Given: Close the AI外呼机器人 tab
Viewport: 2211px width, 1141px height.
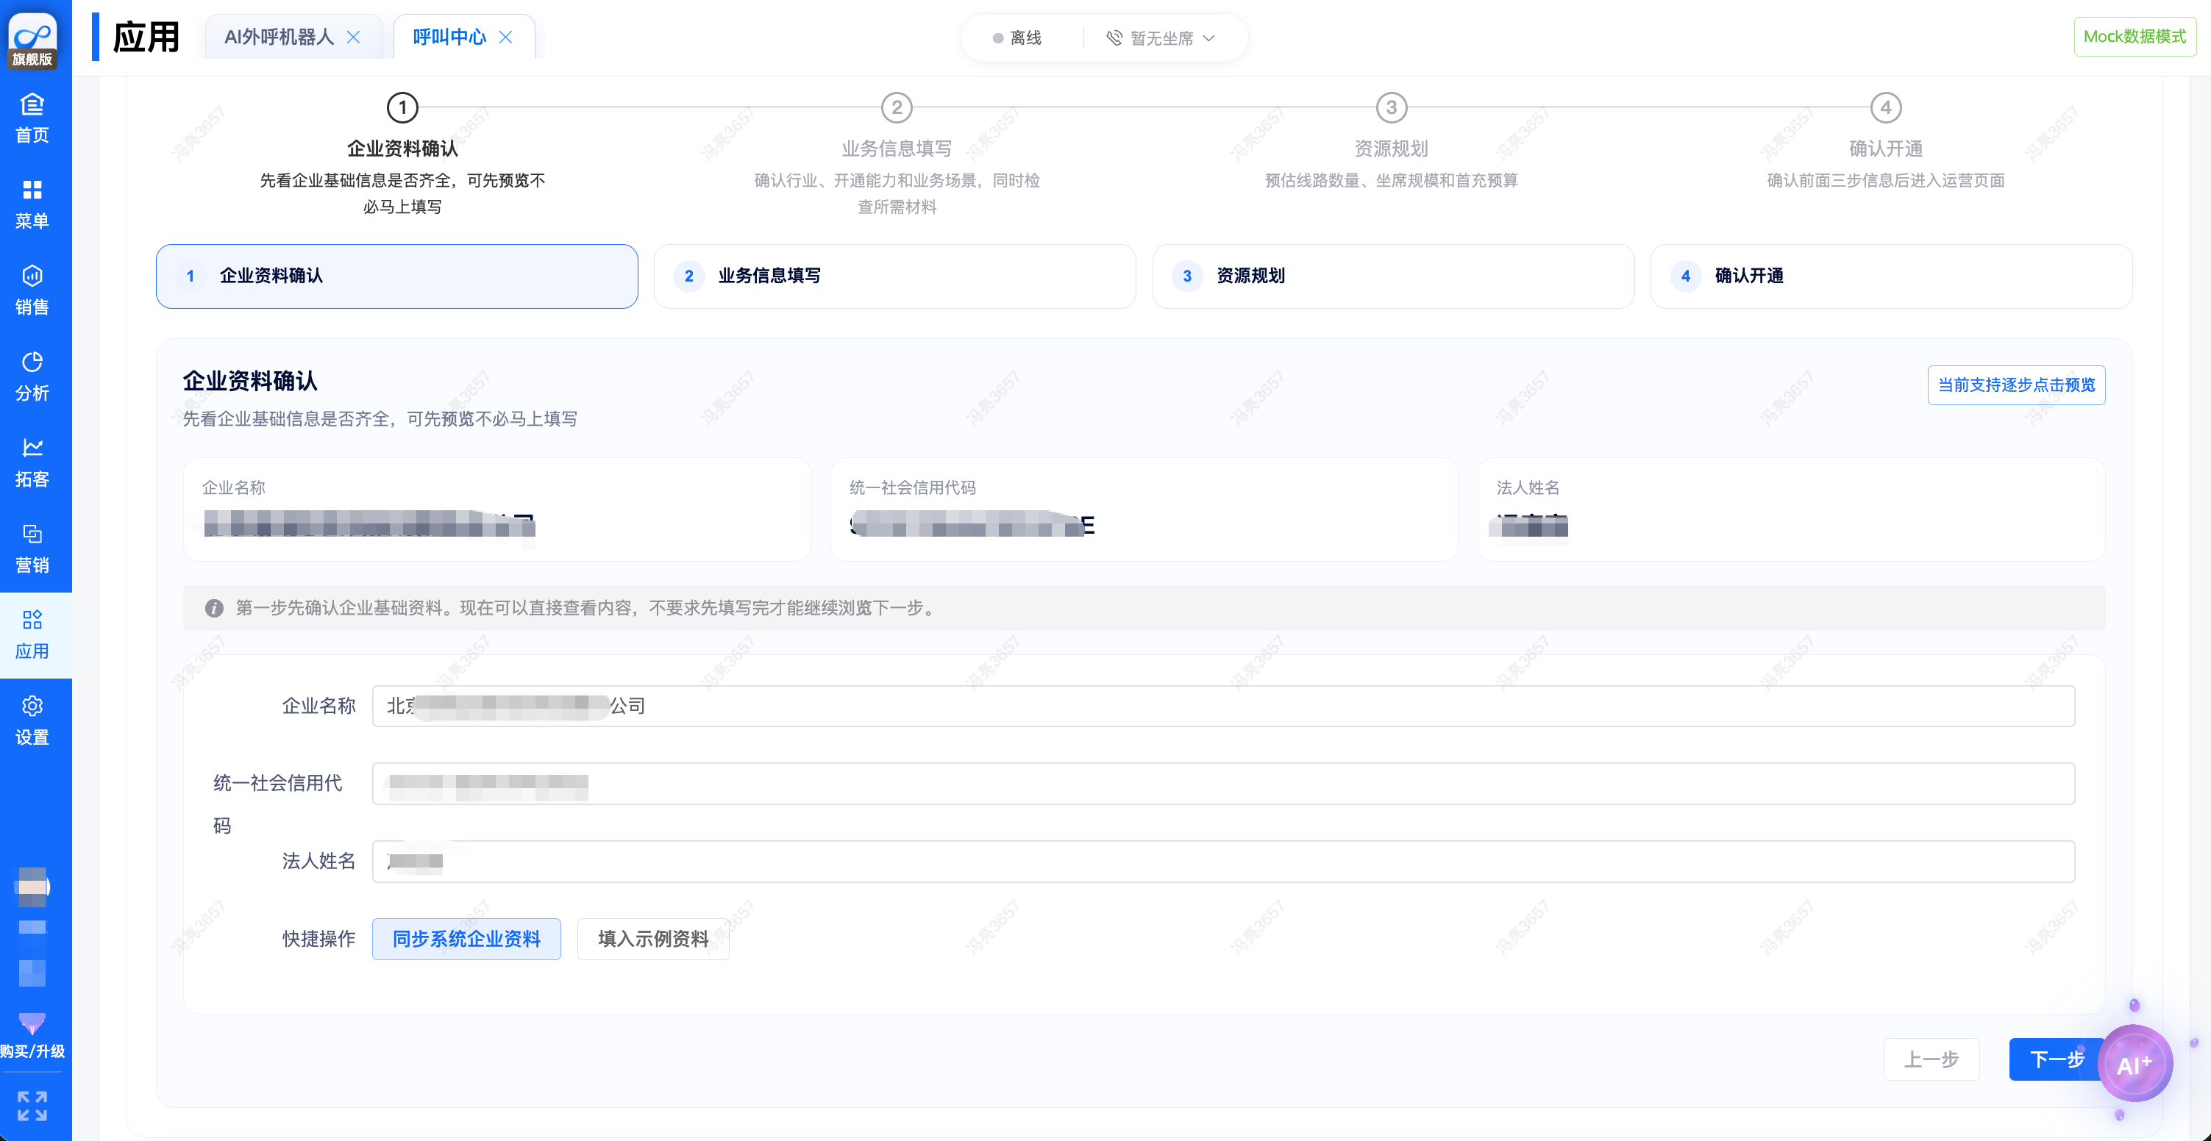Looking at the screenshot, I should pos(354,37).
